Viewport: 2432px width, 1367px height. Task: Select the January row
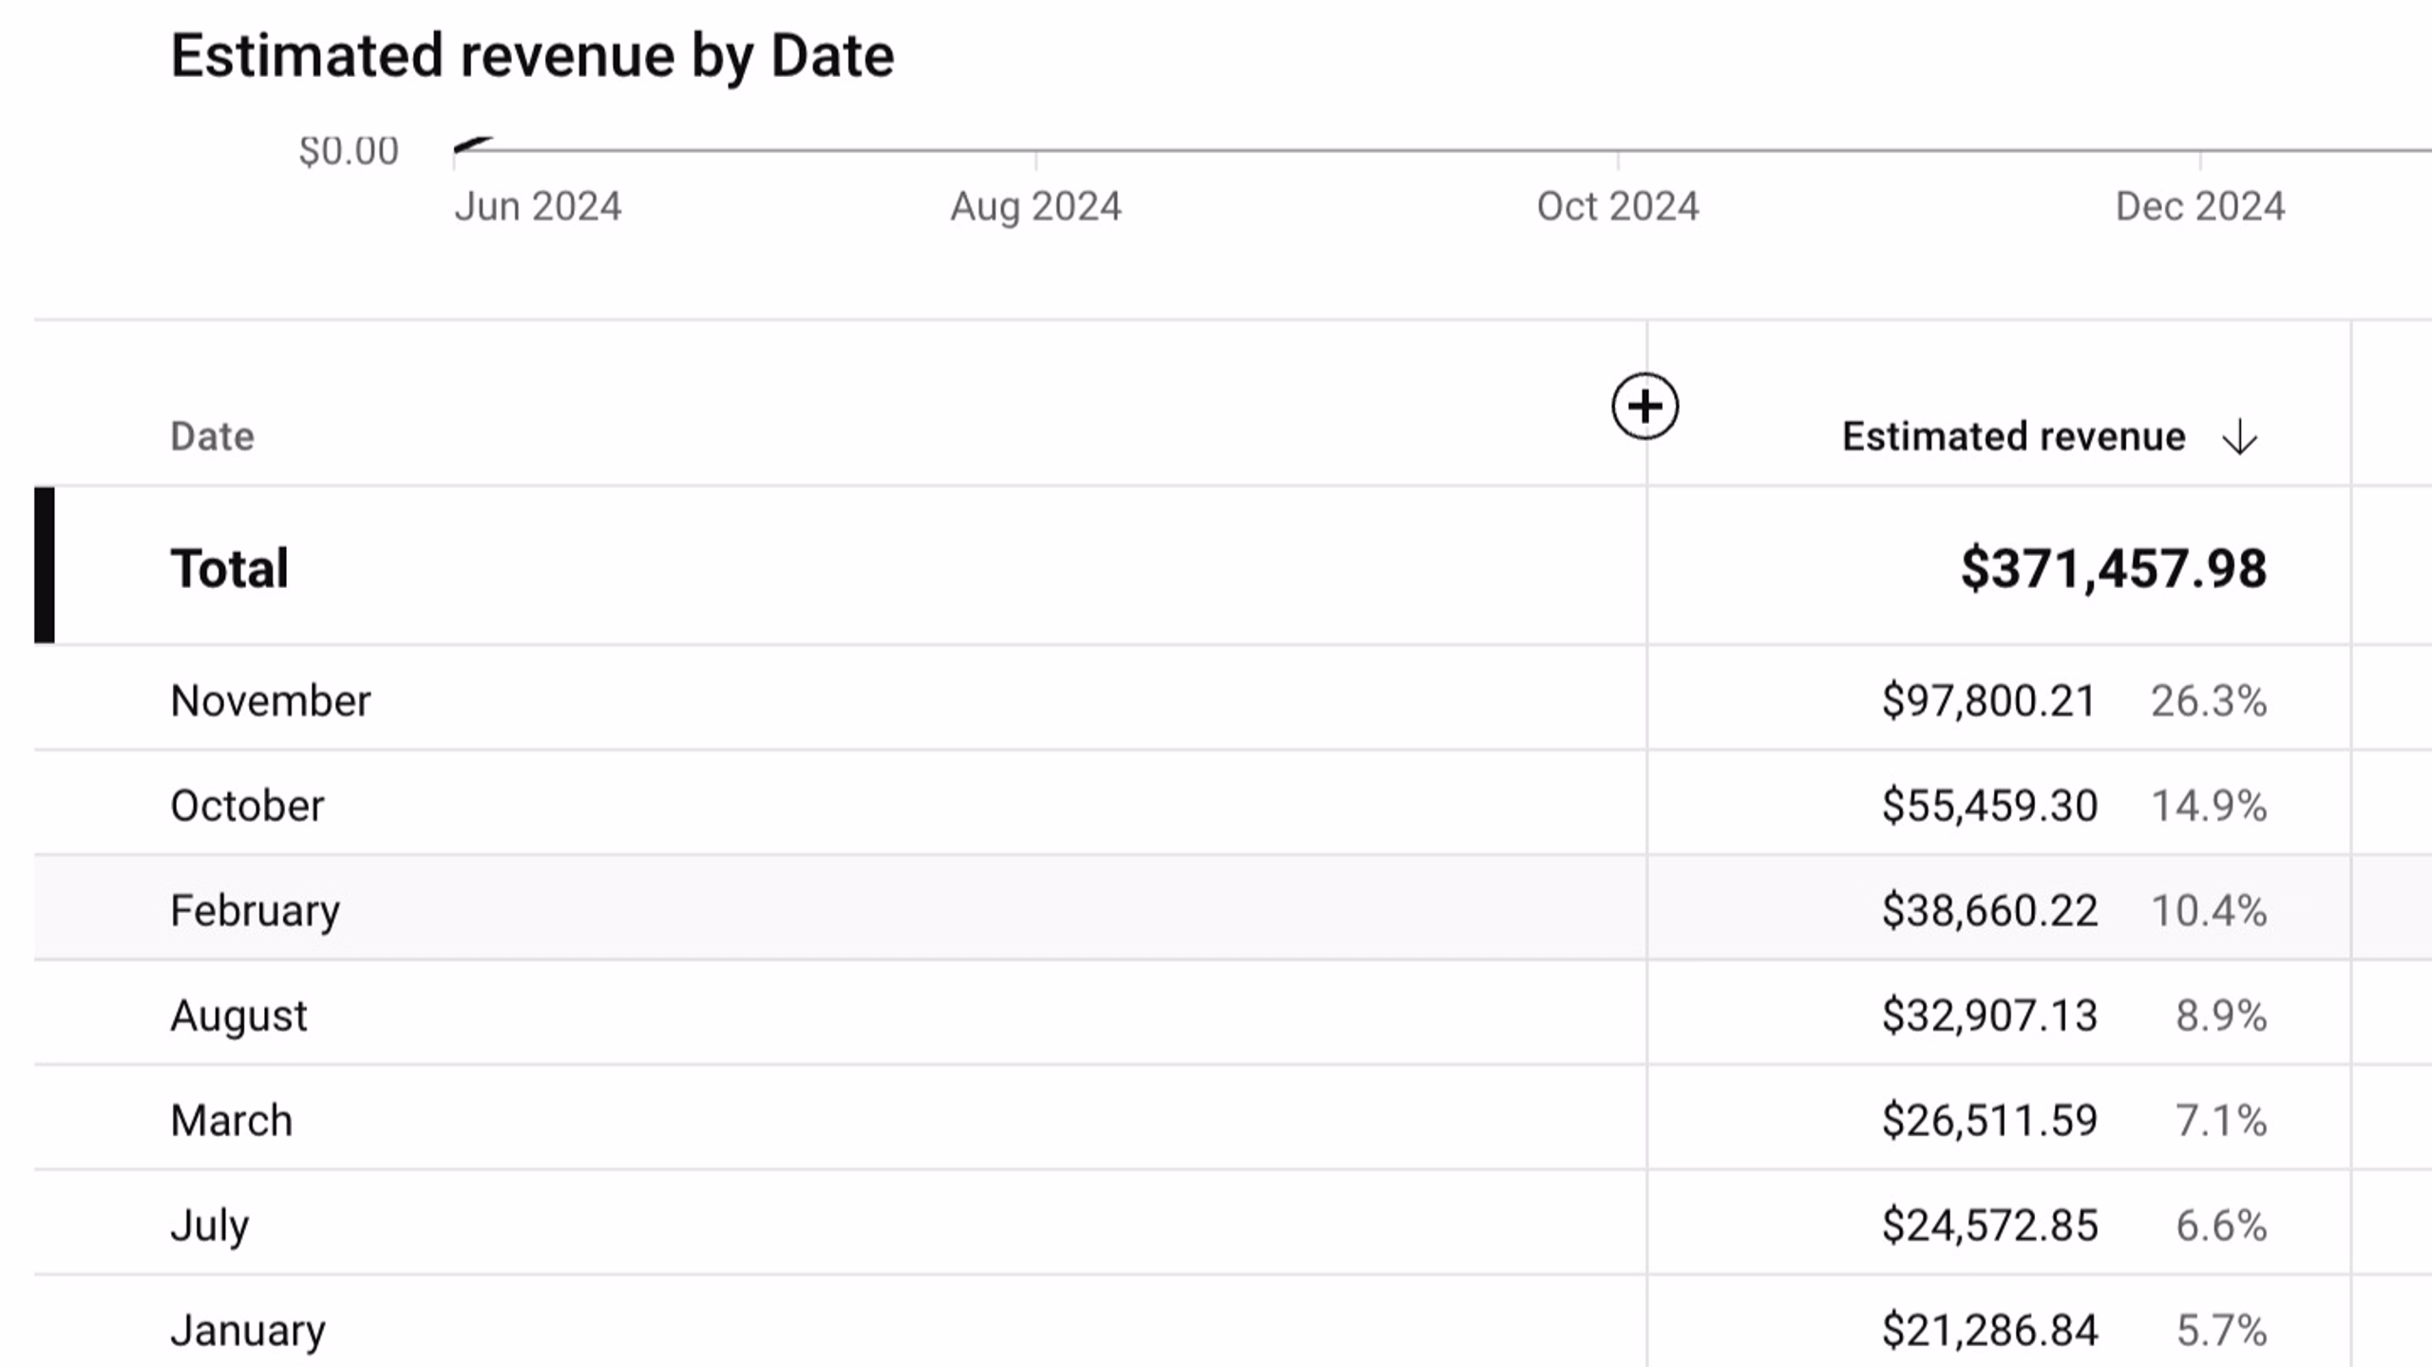[1192, 1325]
